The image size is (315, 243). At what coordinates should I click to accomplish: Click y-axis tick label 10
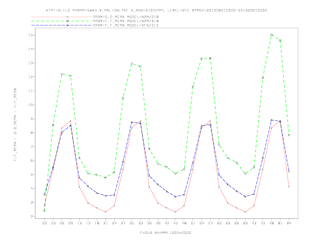(31, 105)
